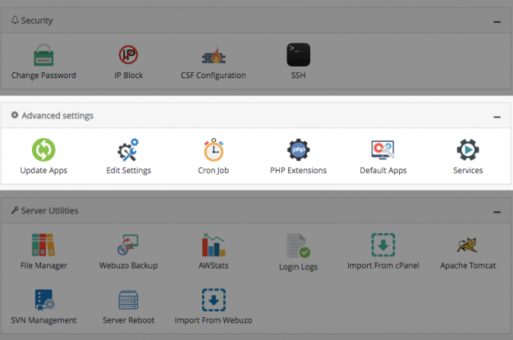Click the Webuzo Backup icon

tap(128, 244)
